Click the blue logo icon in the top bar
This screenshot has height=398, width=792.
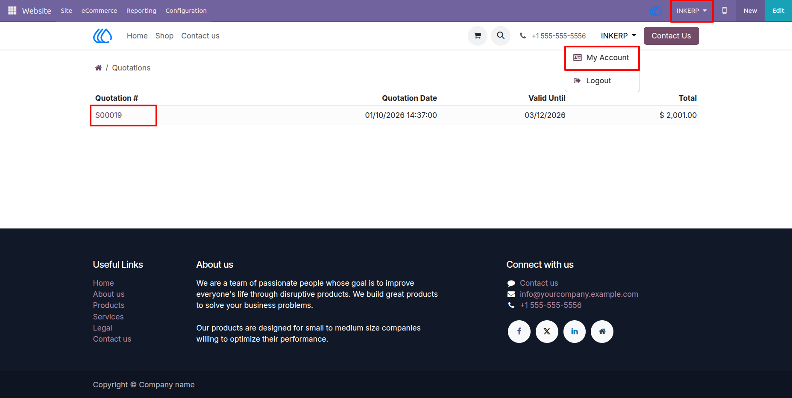(656, 11)
